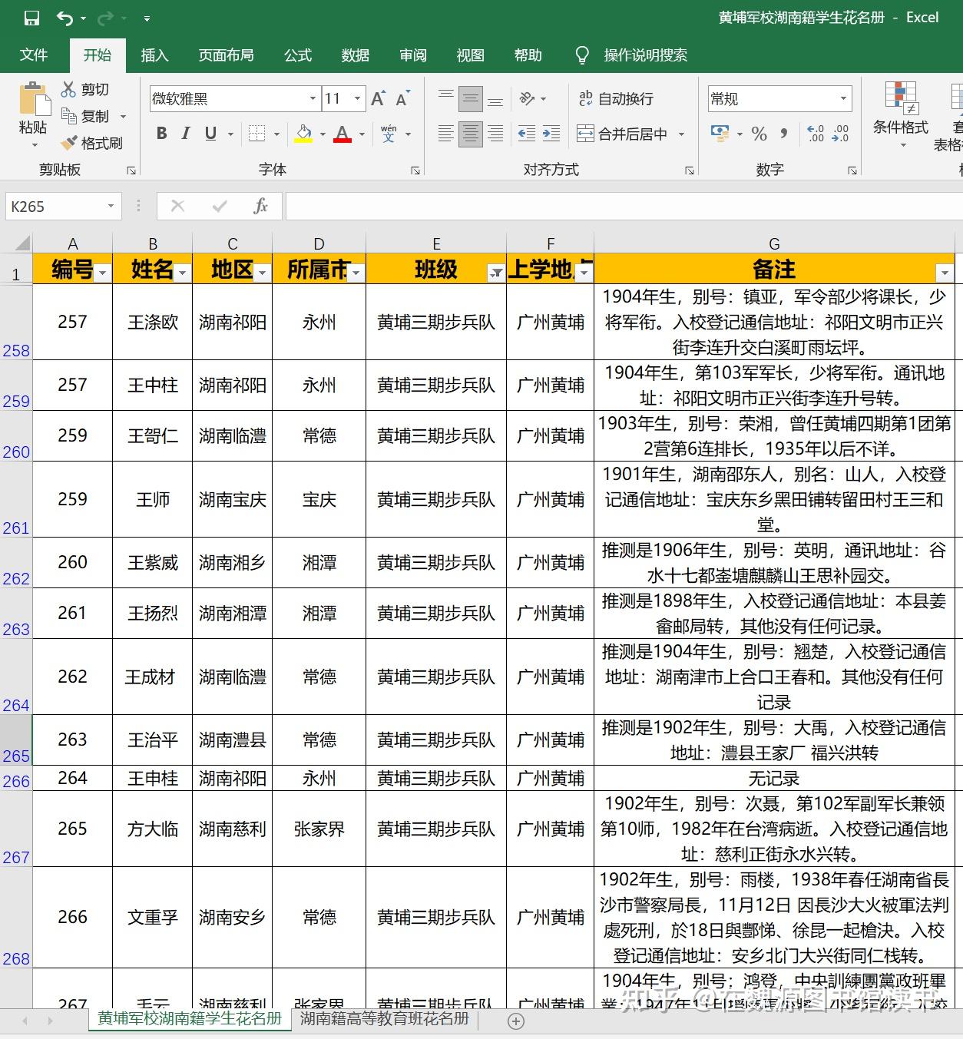Click the Align Left icon

446,134
